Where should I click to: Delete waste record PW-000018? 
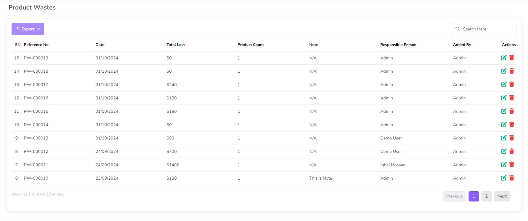(x=512, y=71)
